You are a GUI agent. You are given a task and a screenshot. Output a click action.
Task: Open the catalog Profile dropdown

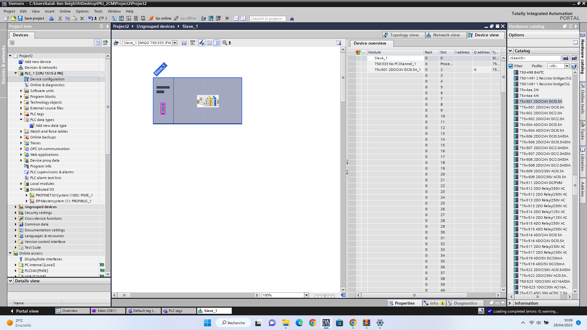coord(567,66)
